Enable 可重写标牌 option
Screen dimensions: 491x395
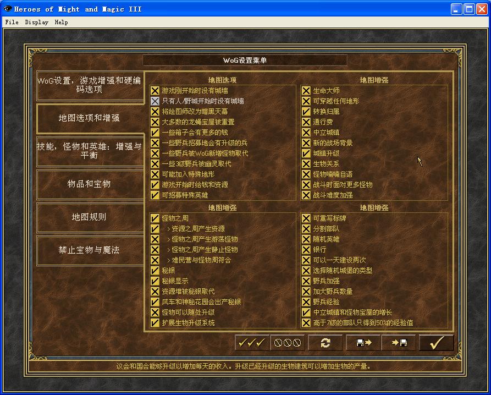306,218
